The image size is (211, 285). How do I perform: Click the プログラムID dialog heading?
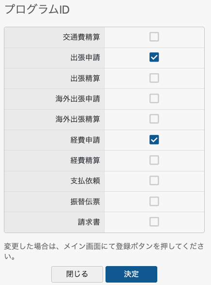click(x=37, y=9)
